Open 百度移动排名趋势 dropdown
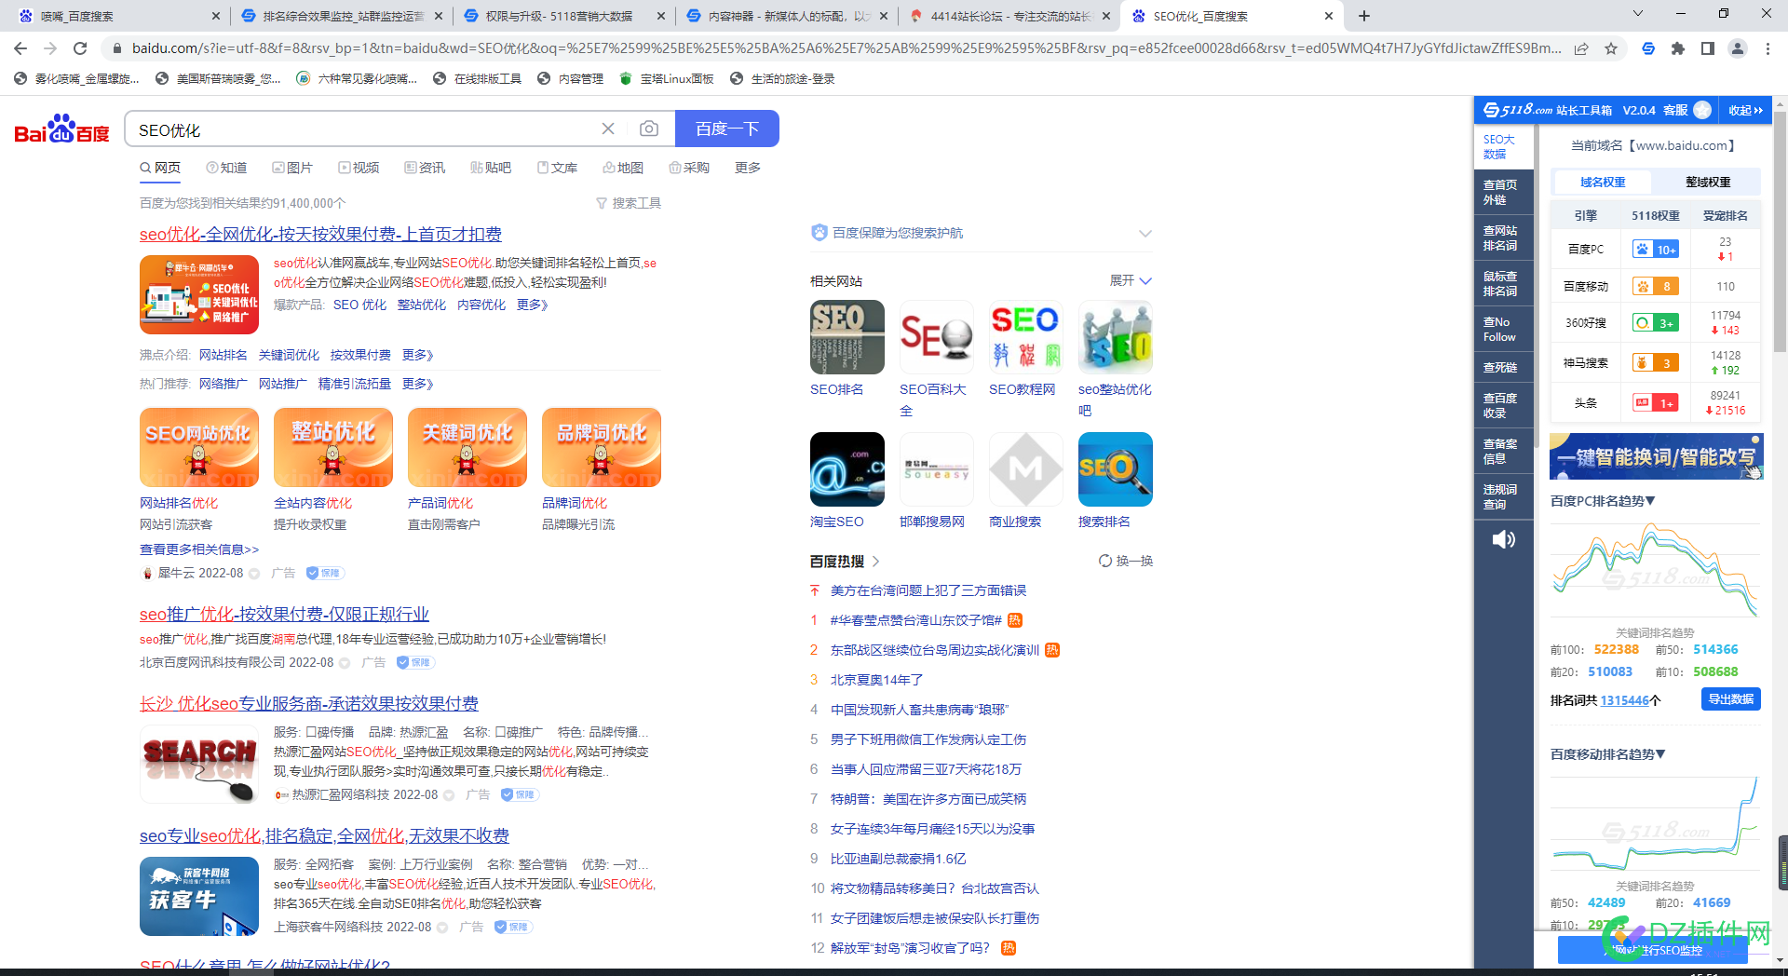Image resolution: width=1788 pixels, height=976 pixels. [1608, 754]
